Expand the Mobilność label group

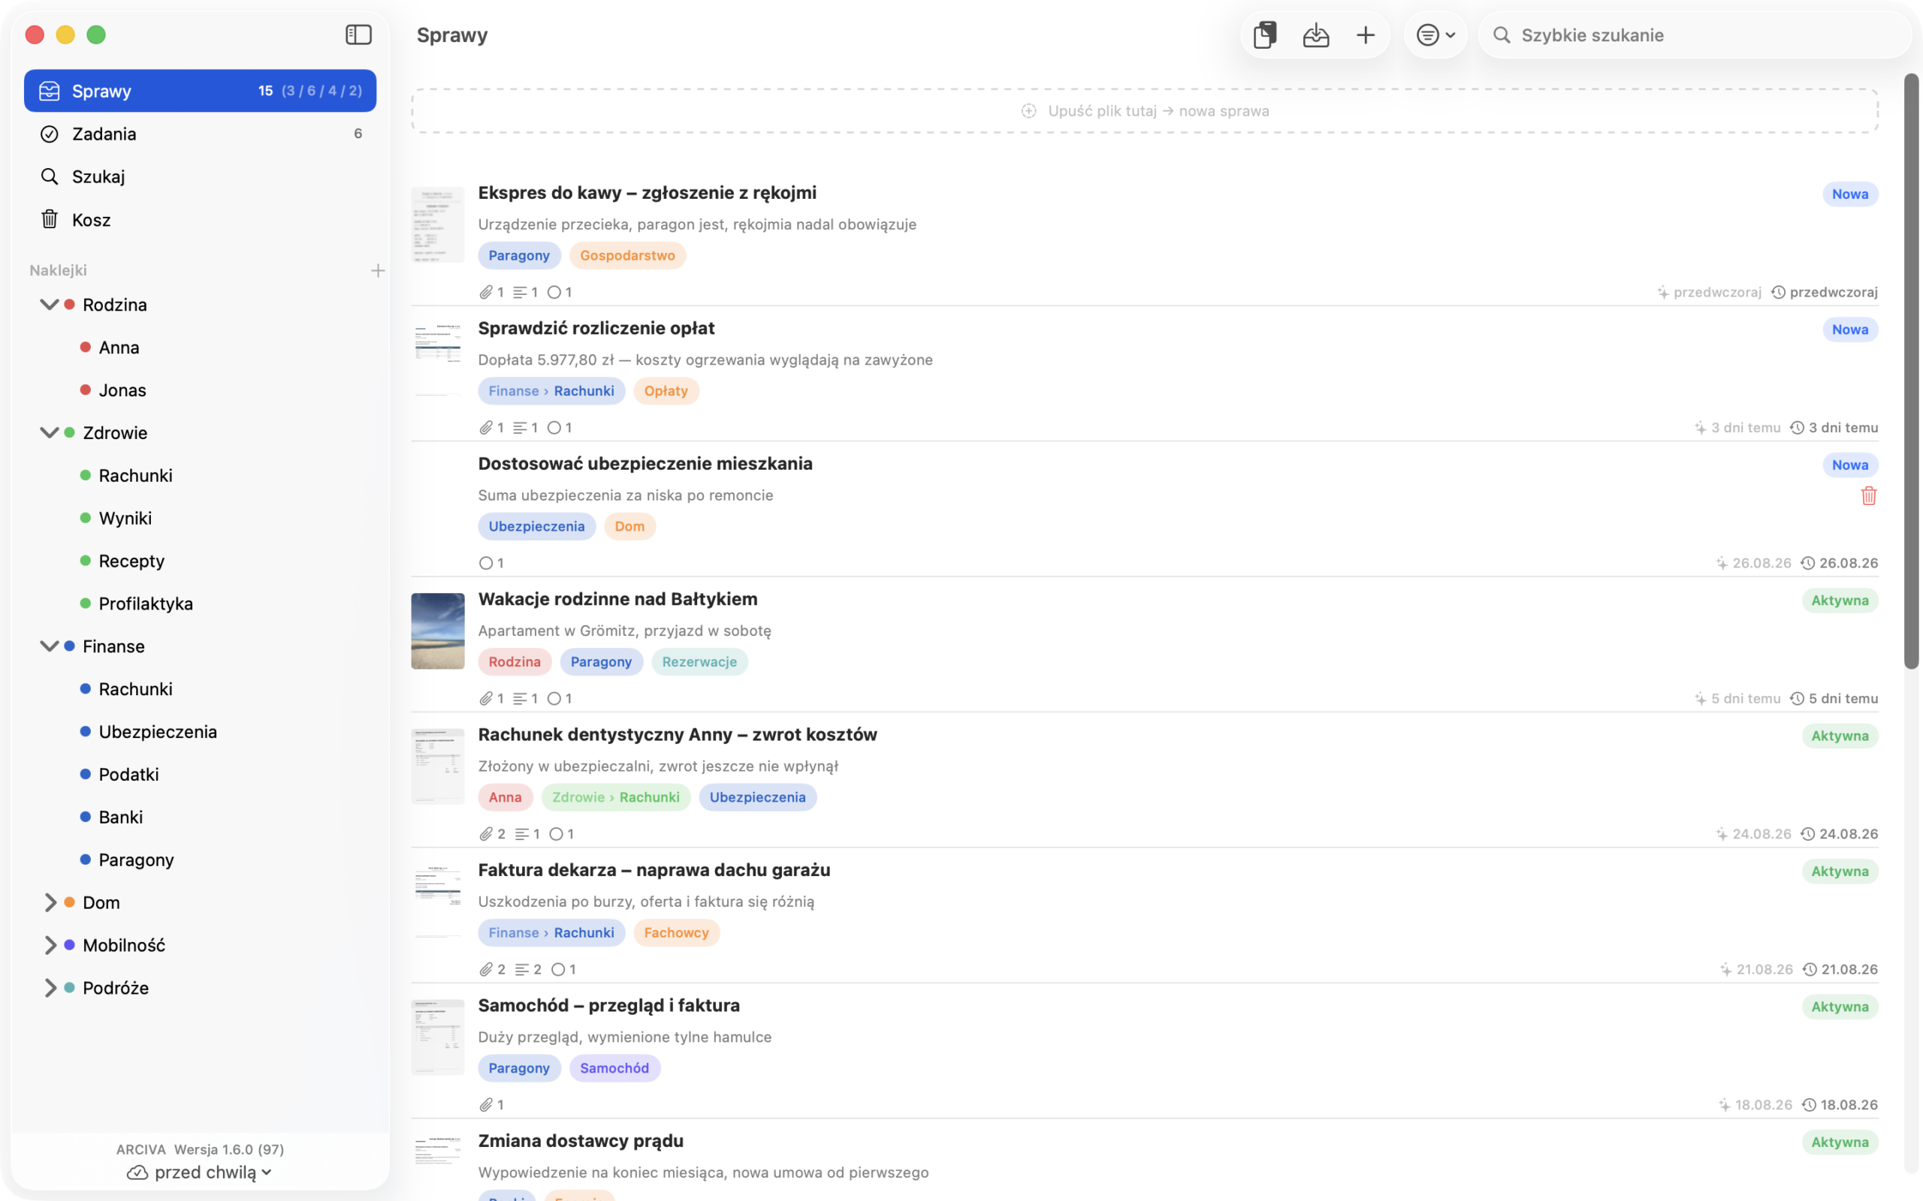(x=50, y=945)
